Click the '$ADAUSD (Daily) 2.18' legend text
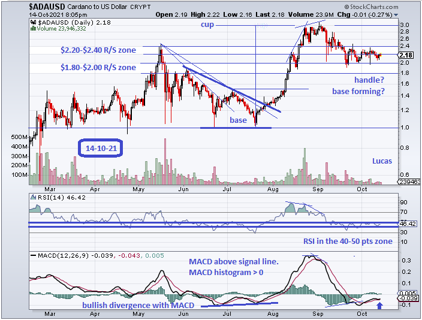Screen dimensions: 422x320 pos(74,23)
